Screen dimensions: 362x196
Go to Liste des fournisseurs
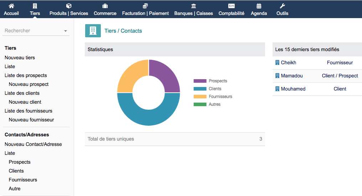pos(29,111)
